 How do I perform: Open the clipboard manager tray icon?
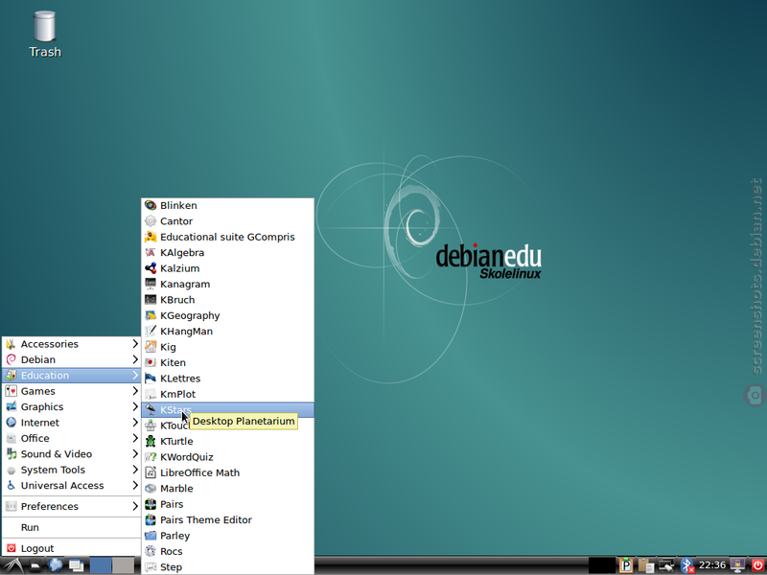coord(646,565)
